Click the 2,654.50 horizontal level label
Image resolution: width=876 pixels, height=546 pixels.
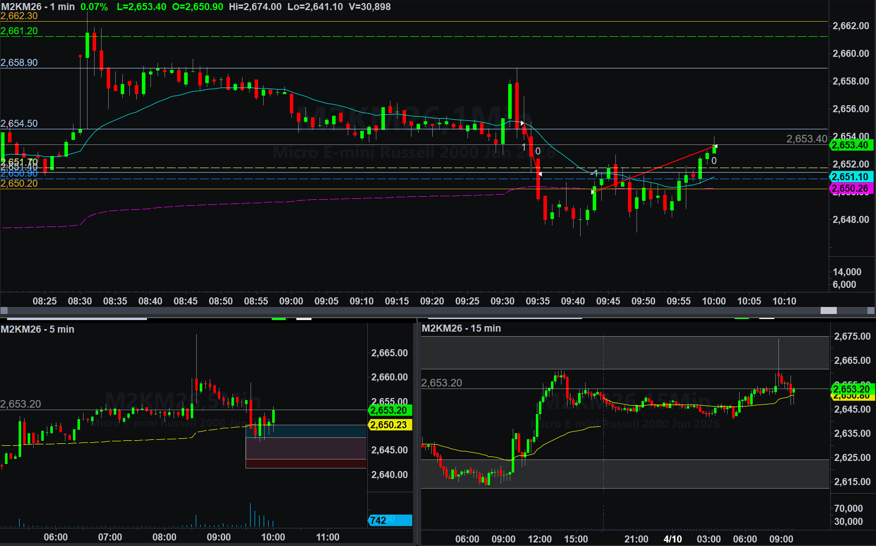point(19,123)
